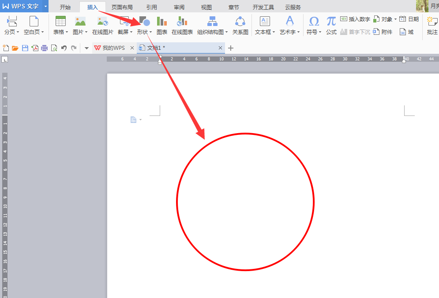The width and height of the screenshot is (439, 298).
Task: Open the 审阅 review tab
Action: pyautogui.click(x=179, y=7)
